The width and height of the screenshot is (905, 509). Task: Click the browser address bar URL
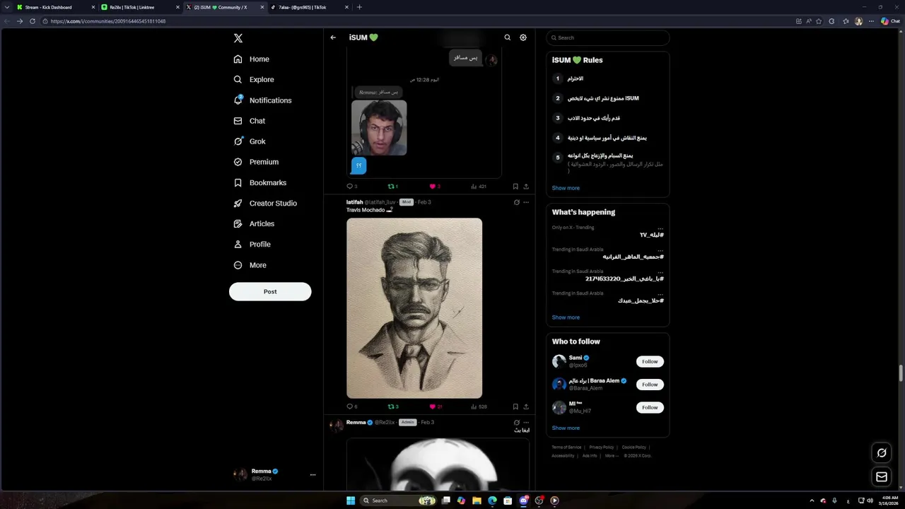108,21
